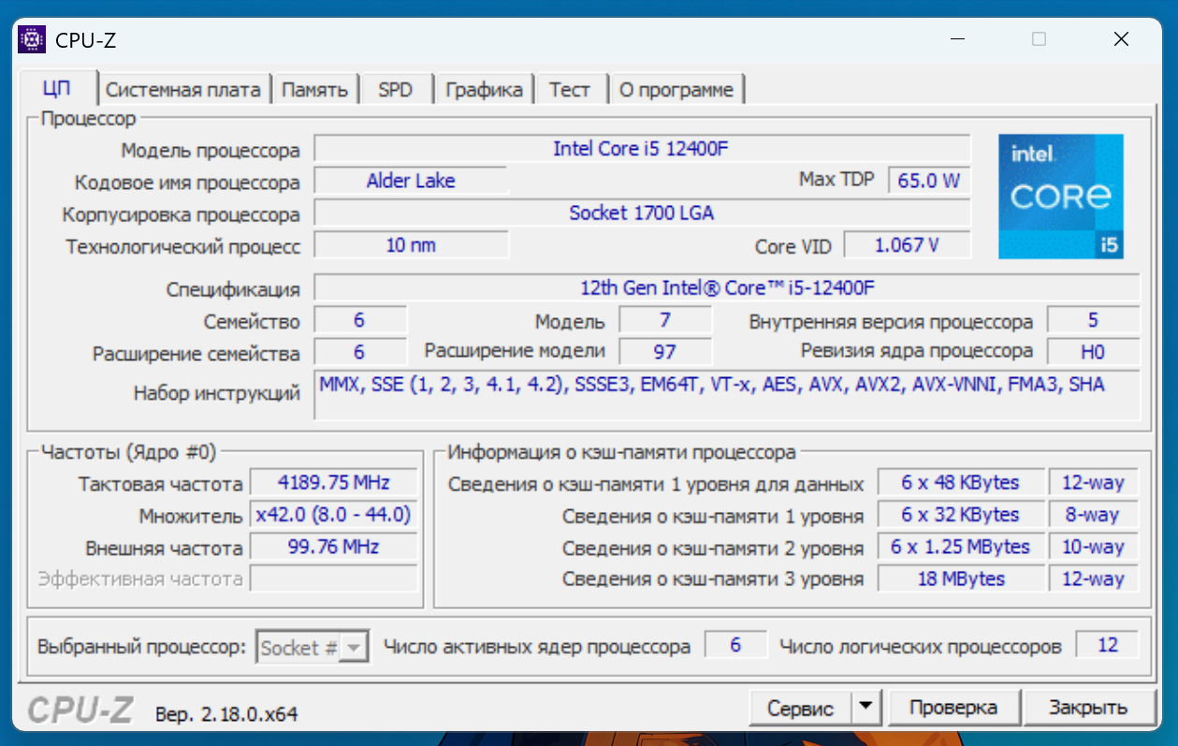Click the 10-way associativity value

pos(1093,547)
